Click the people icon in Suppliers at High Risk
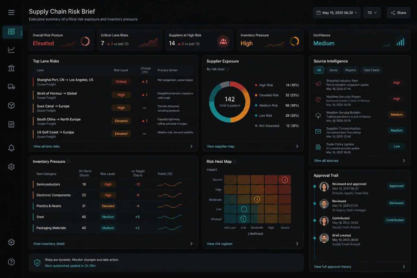Viewport: 417px width, 278px height. coord(223,42)
